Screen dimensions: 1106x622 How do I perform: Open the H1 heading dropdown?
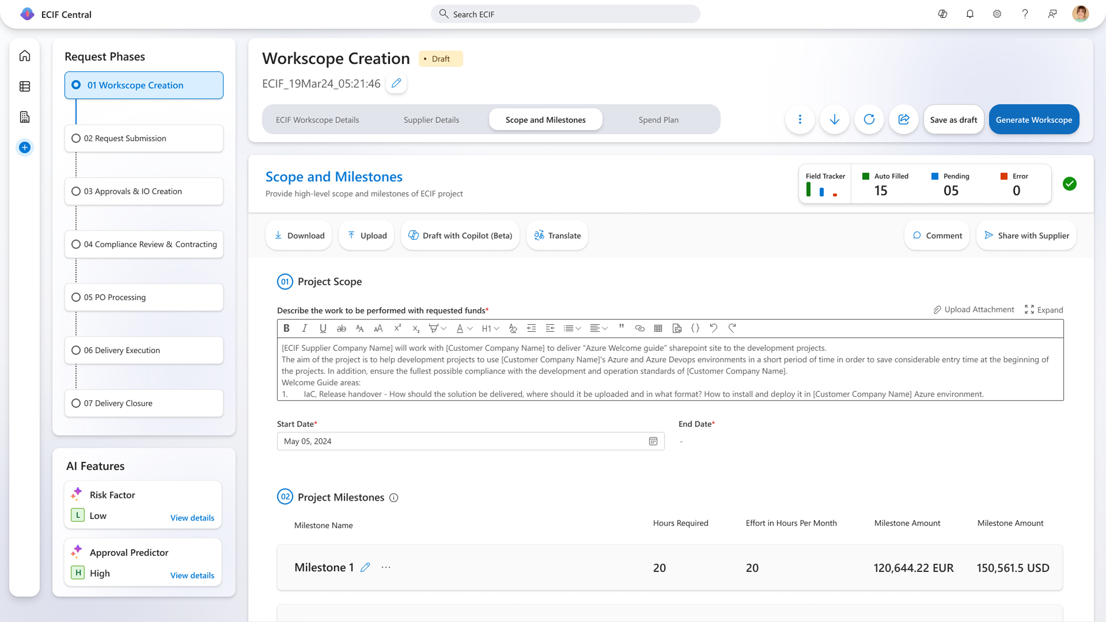[x=490, y=328]
